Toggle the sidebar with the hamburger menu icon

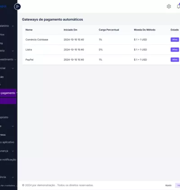pyautogui.click(x=18, y=7)
